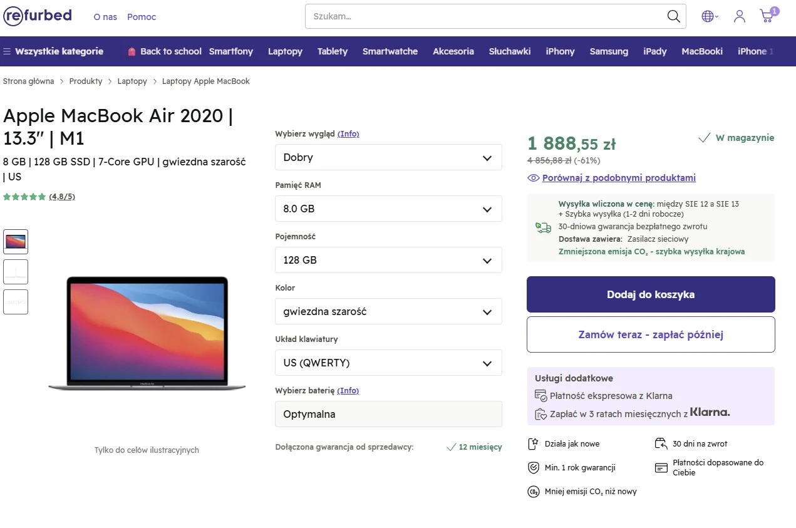Expand the Wybierz wygląd dropdown showing Dobry
The height and width of the screenshot is (528, 796).
(388, 157)
